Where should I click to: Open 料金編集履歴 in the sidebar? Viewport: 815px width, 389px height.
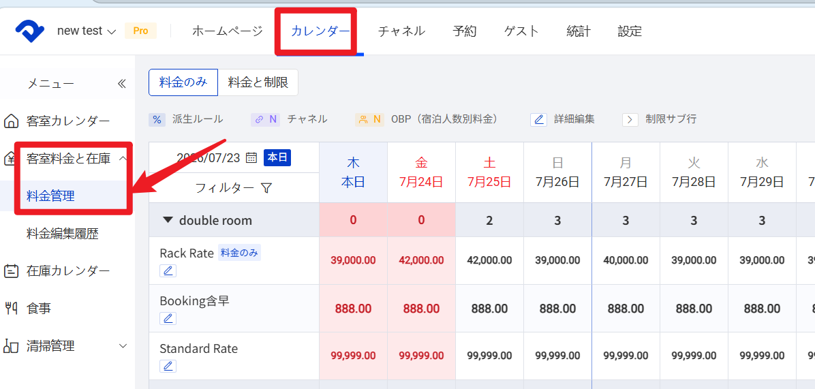click(x=63, y=234)
